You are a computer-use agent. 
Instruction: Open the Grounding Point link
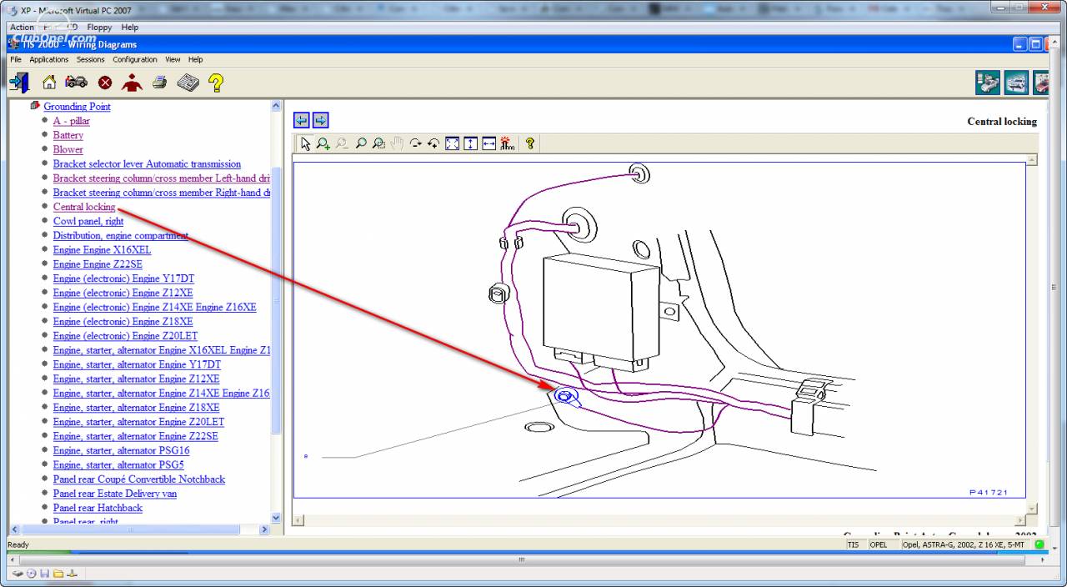tap(77, 107)
